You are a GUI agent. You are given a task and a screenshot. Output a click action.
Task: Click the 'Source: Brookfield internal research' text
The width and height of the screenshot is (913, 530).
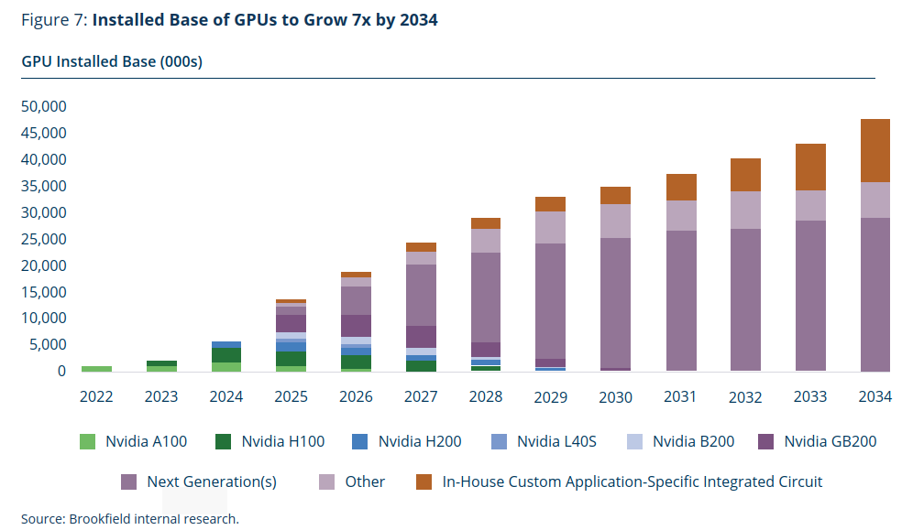[x=130, y=519]
